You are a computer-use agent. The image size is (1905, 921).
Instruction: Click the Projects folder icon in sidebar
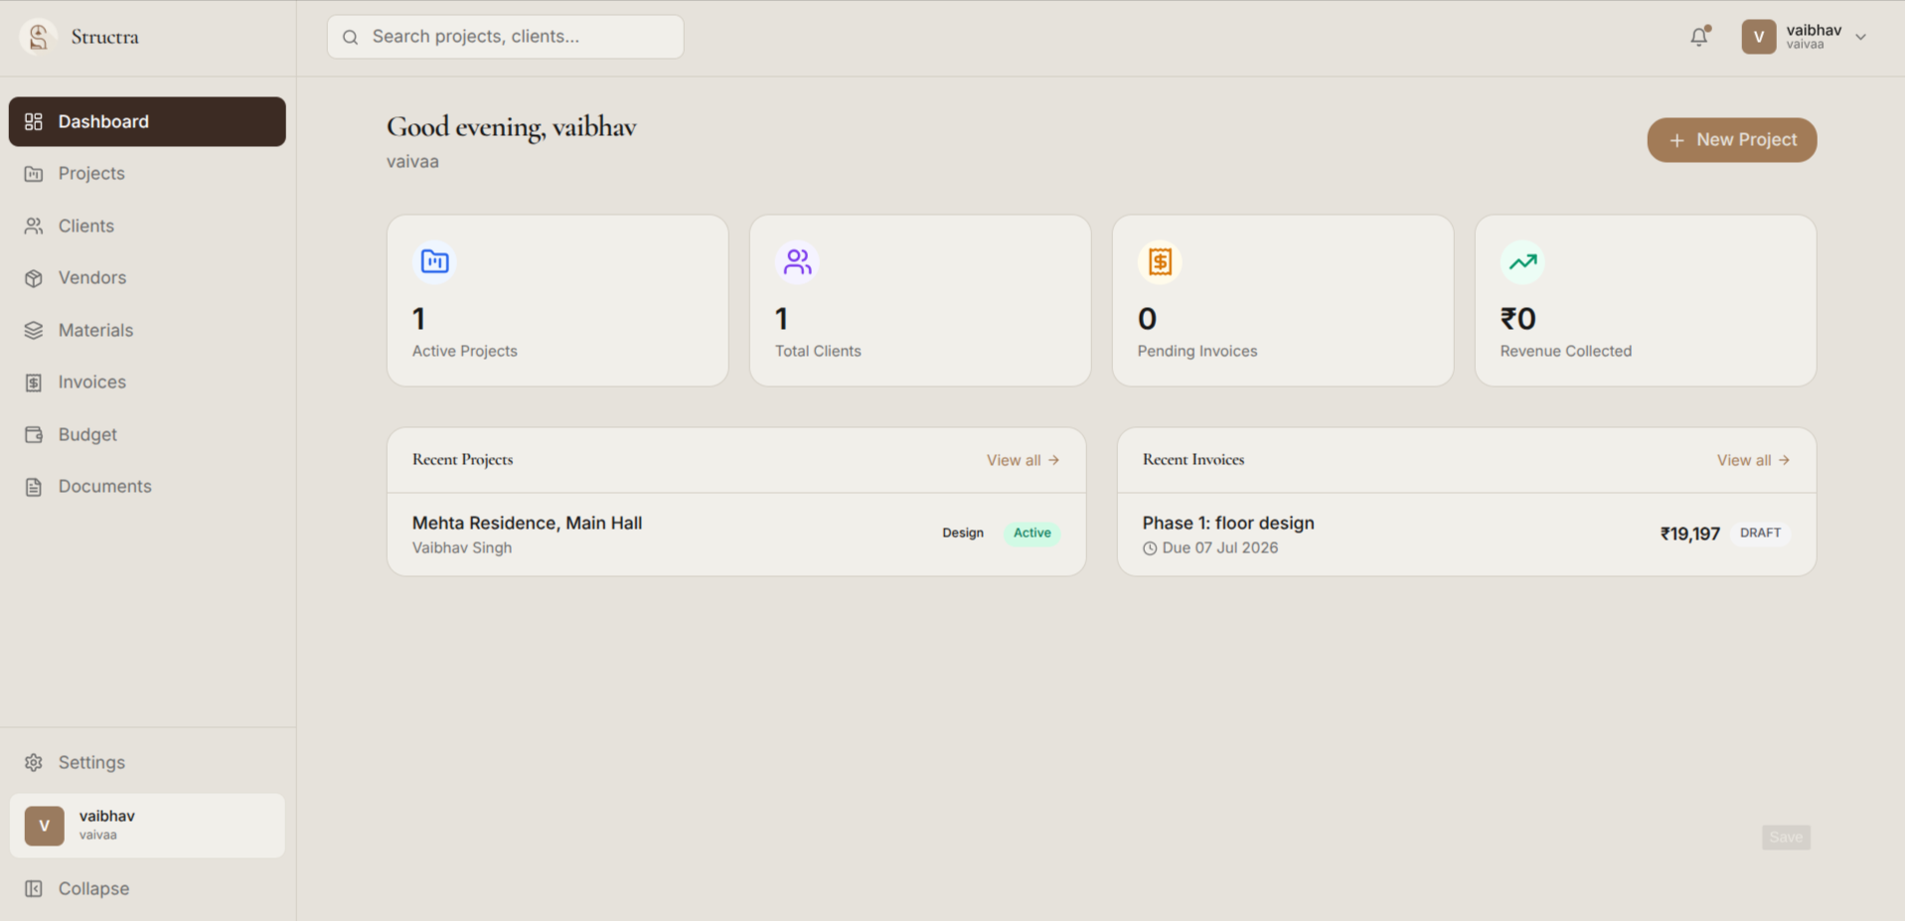34,174
